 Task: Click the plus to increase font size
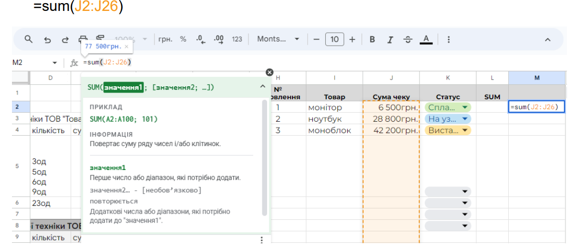click(352, 40)
